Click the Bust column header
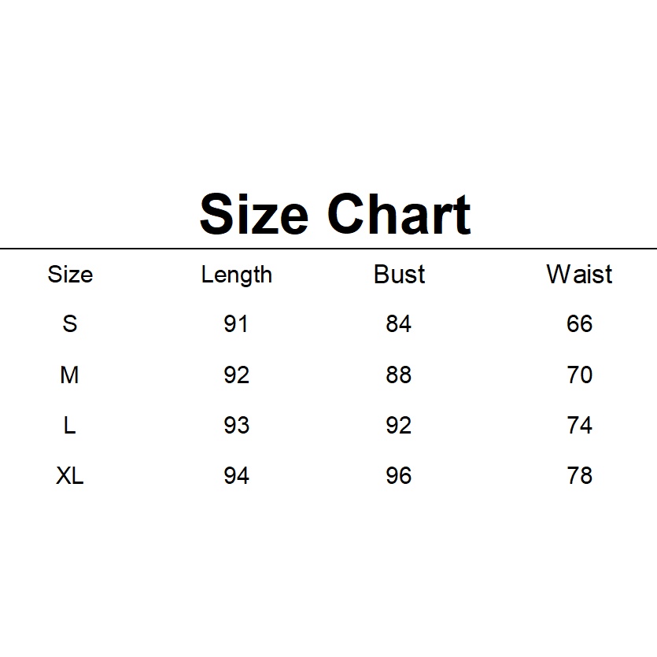The height and width of the screenshot is (657, 657). (399, 275)
